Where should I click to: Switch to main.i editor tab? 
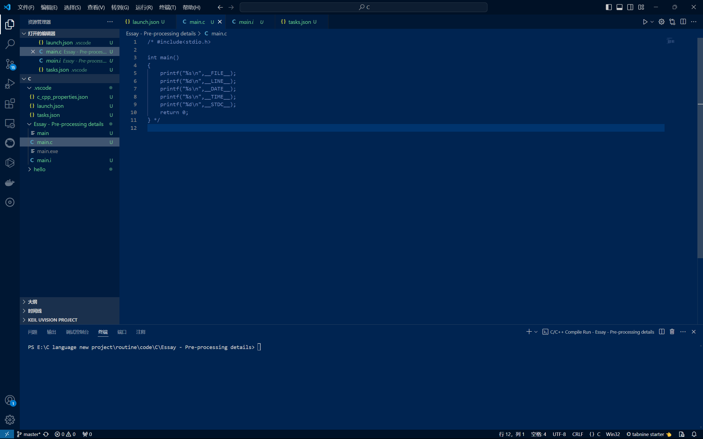pyautogui.click(x=250, y=22)
